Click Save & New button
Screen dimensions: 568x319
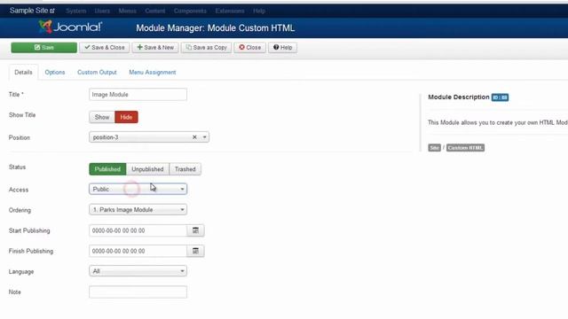pos(155,47)
